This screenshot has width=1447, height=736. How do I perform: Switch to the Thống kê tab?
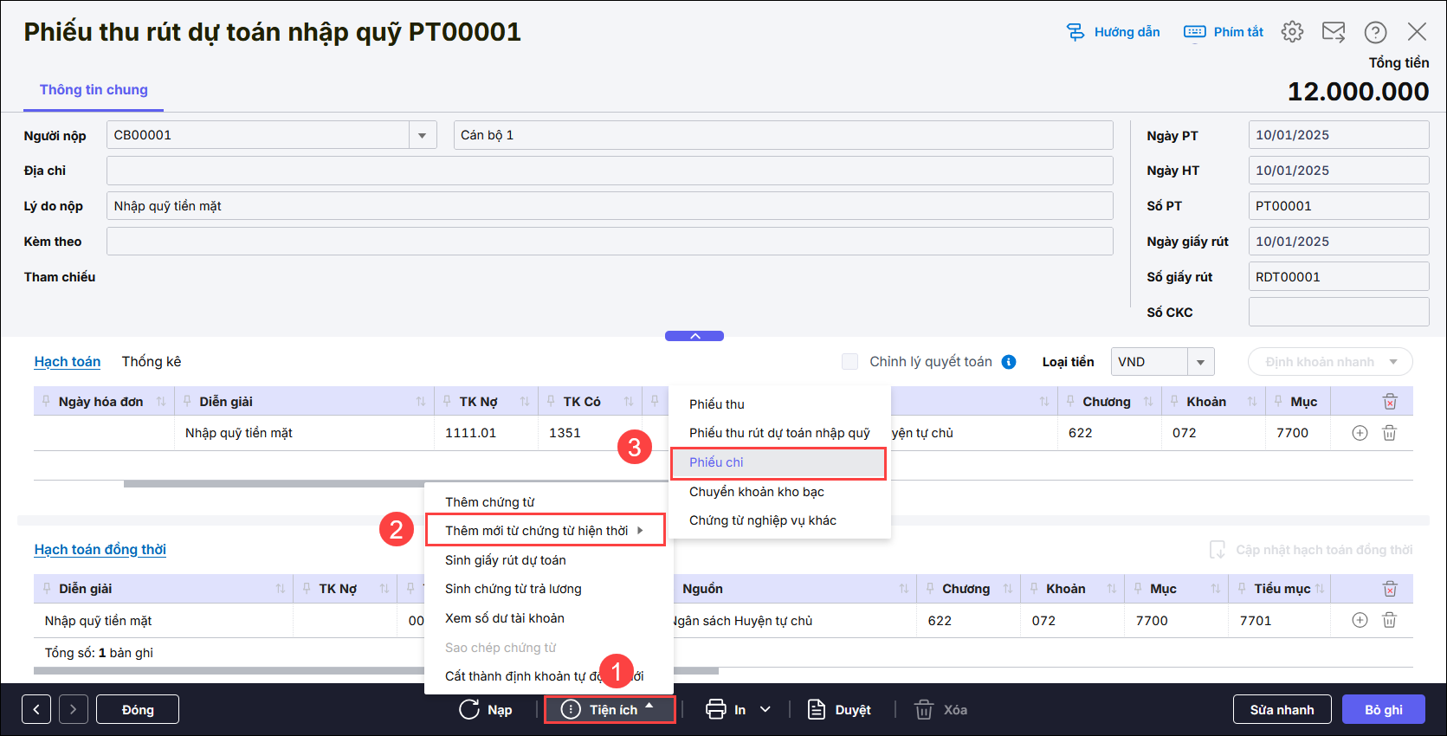tap(152, 362)
